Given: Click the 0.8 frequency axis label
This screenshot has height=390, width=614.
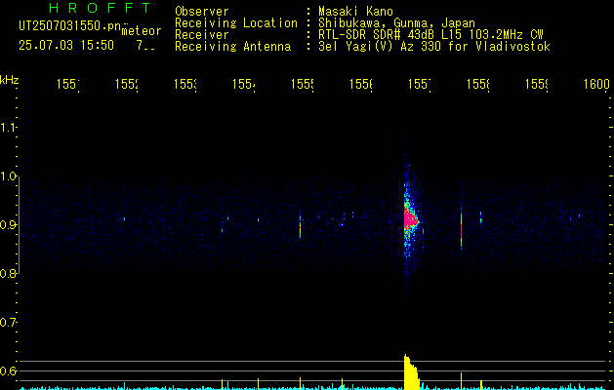Looking at the screenshot, I should 8,274.
